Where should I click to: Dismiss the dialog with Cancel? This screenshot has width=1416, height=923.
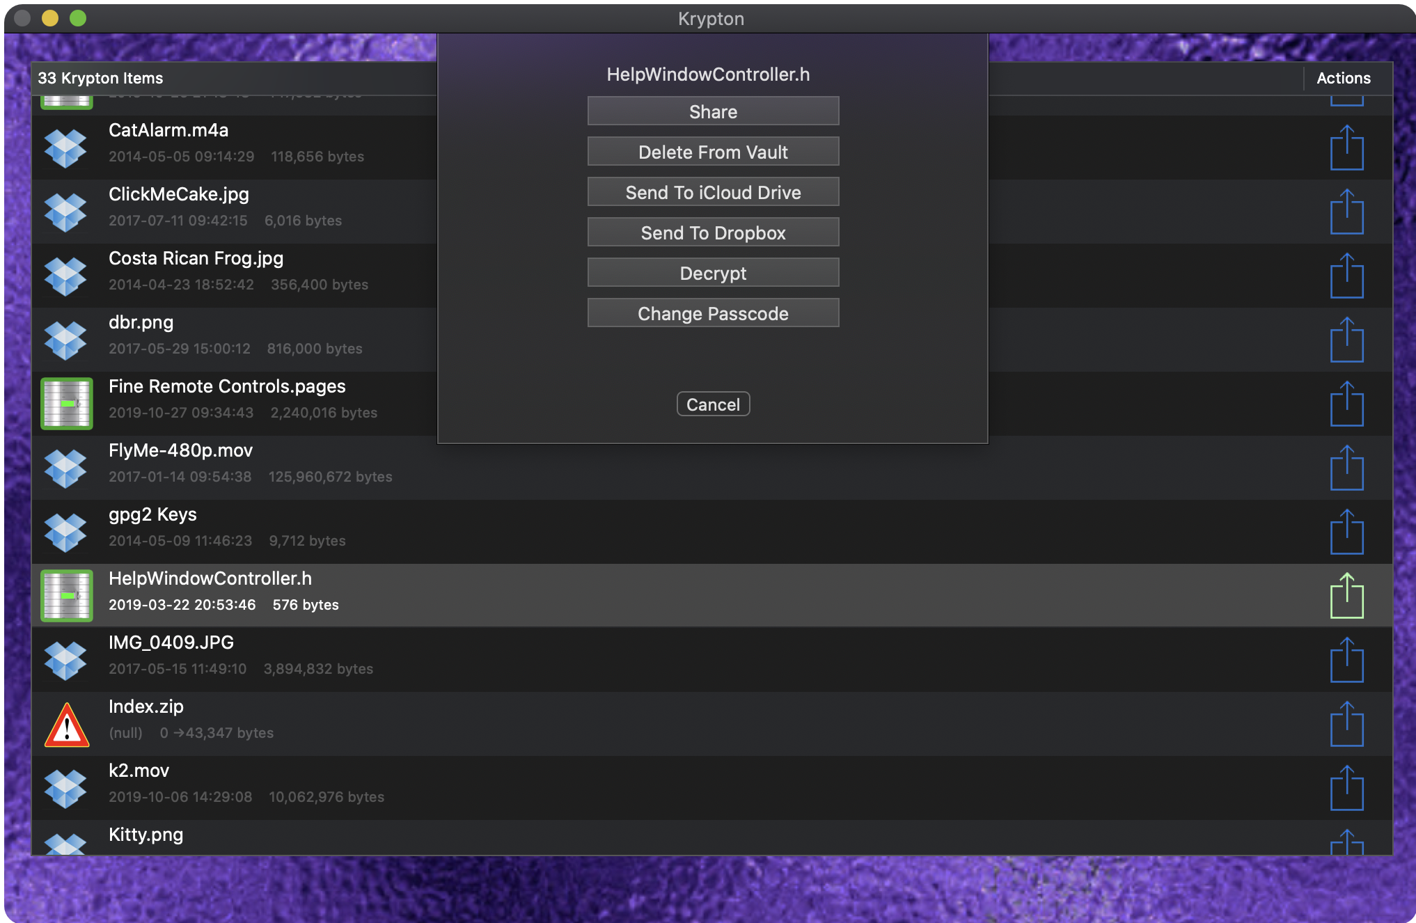click(713, 404)
